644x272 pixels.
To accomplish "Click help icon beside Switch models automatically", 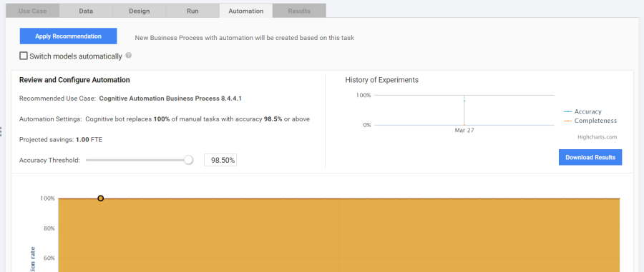I will click(x=129, y=56).
